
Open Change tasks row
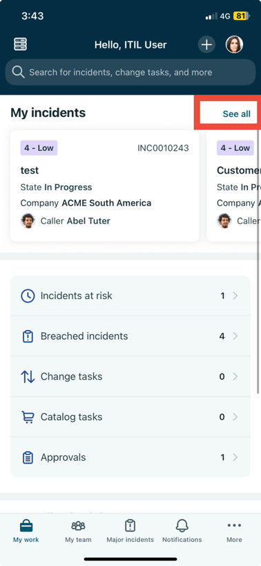pos(130,376)
